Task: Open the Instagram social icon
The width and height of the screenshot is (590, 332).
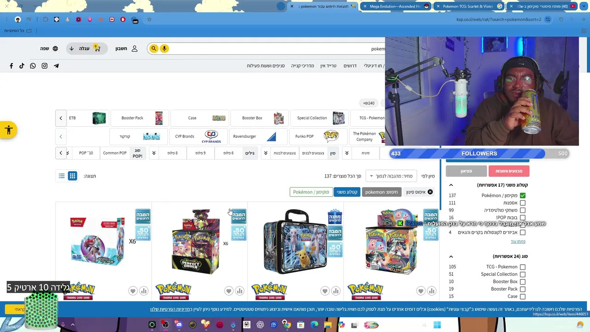Action: 45,66
